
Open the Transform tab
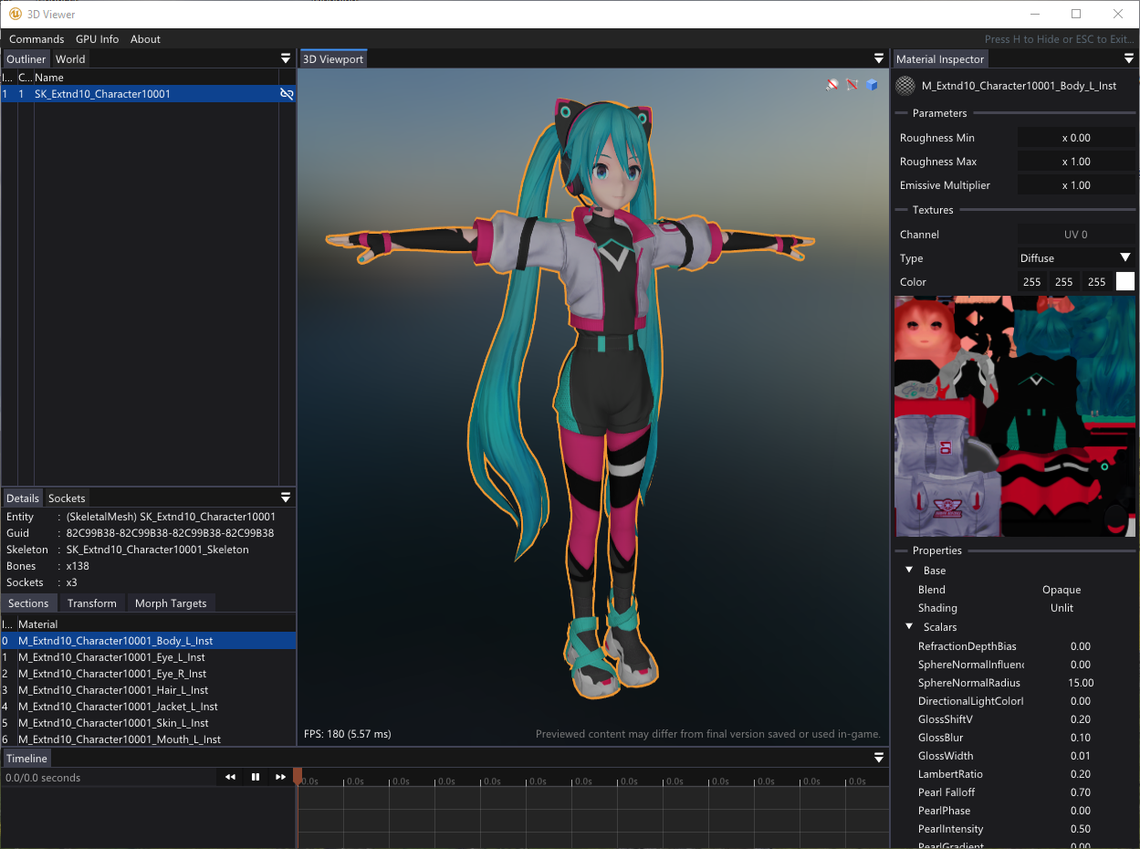pos(92,603)
